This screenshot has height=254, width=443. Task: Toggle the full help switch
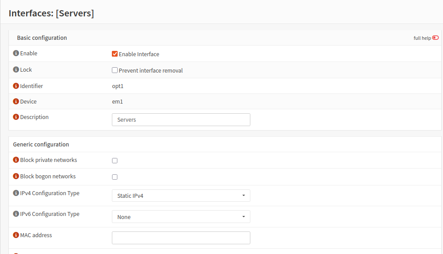point(435,38)
